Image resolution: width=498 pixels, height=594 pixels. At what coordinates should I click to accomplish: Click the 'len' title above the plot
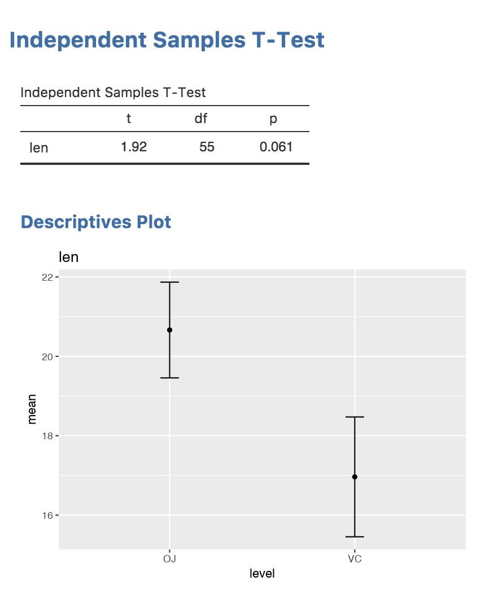(x=69, y=257)
